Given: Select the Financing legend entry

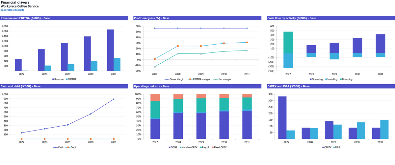Looking at the screenshot, I should (346, 79).
